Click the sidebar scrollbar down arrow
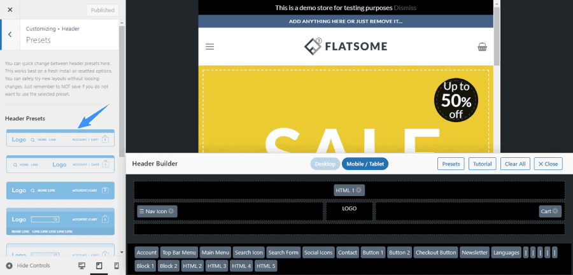The image size is (573, 275). coord(122,252)
